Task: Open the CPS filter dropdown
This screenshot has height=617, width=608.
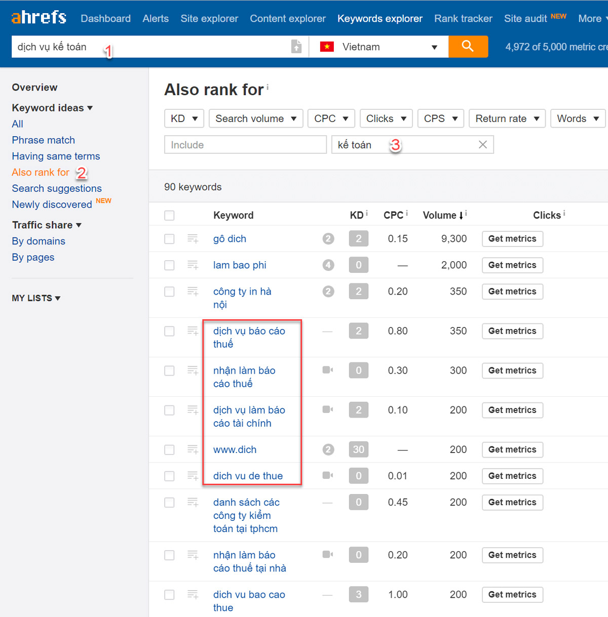Action: [441, 118]
